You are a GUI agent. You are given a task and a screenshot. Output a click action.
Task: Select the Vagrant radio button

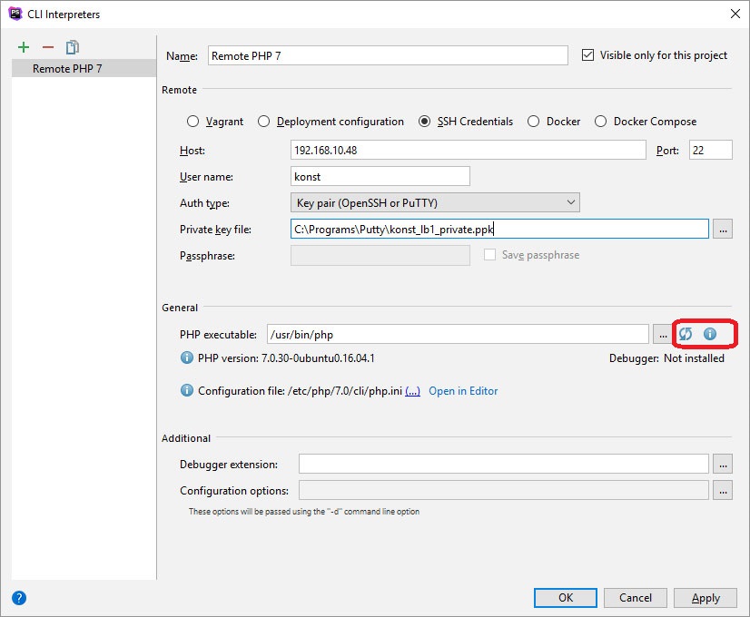coord(192,122)
